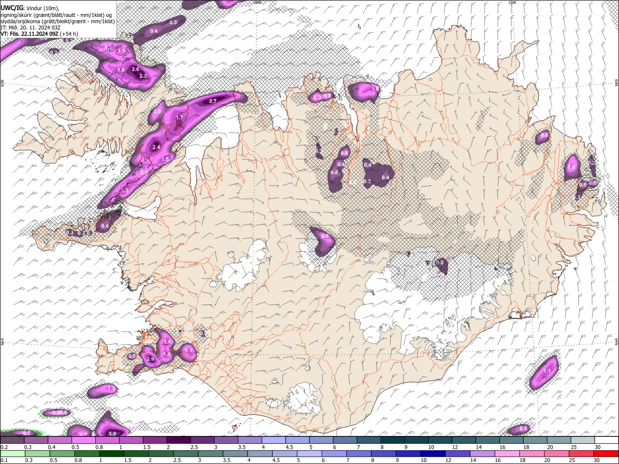Click the 0.2 label on the snow scale
Image resolution: width=619 pixels, height=464 pixels.
pos(4,447)
